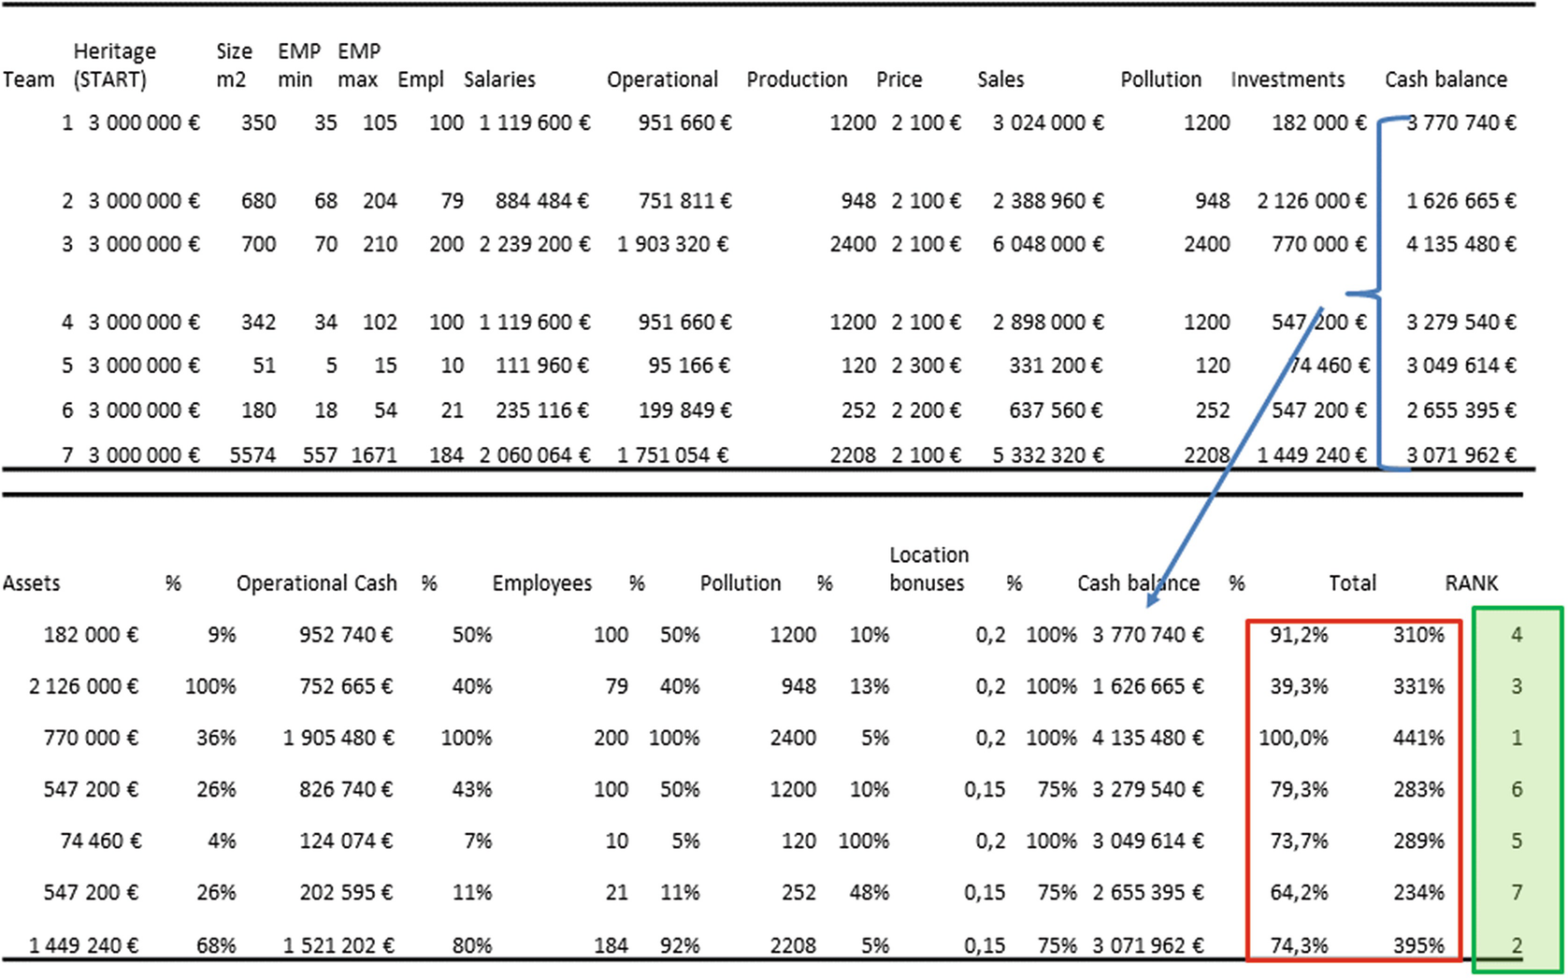Select sales cell '2 388 960 €'

[1048, 201]
